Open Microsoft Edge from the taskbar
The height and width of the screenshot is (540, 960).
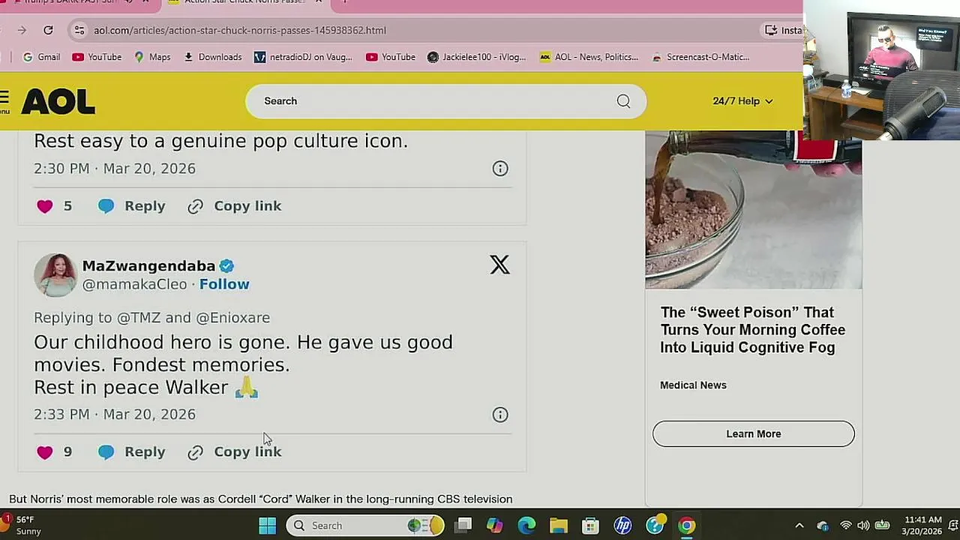(526, 526)
